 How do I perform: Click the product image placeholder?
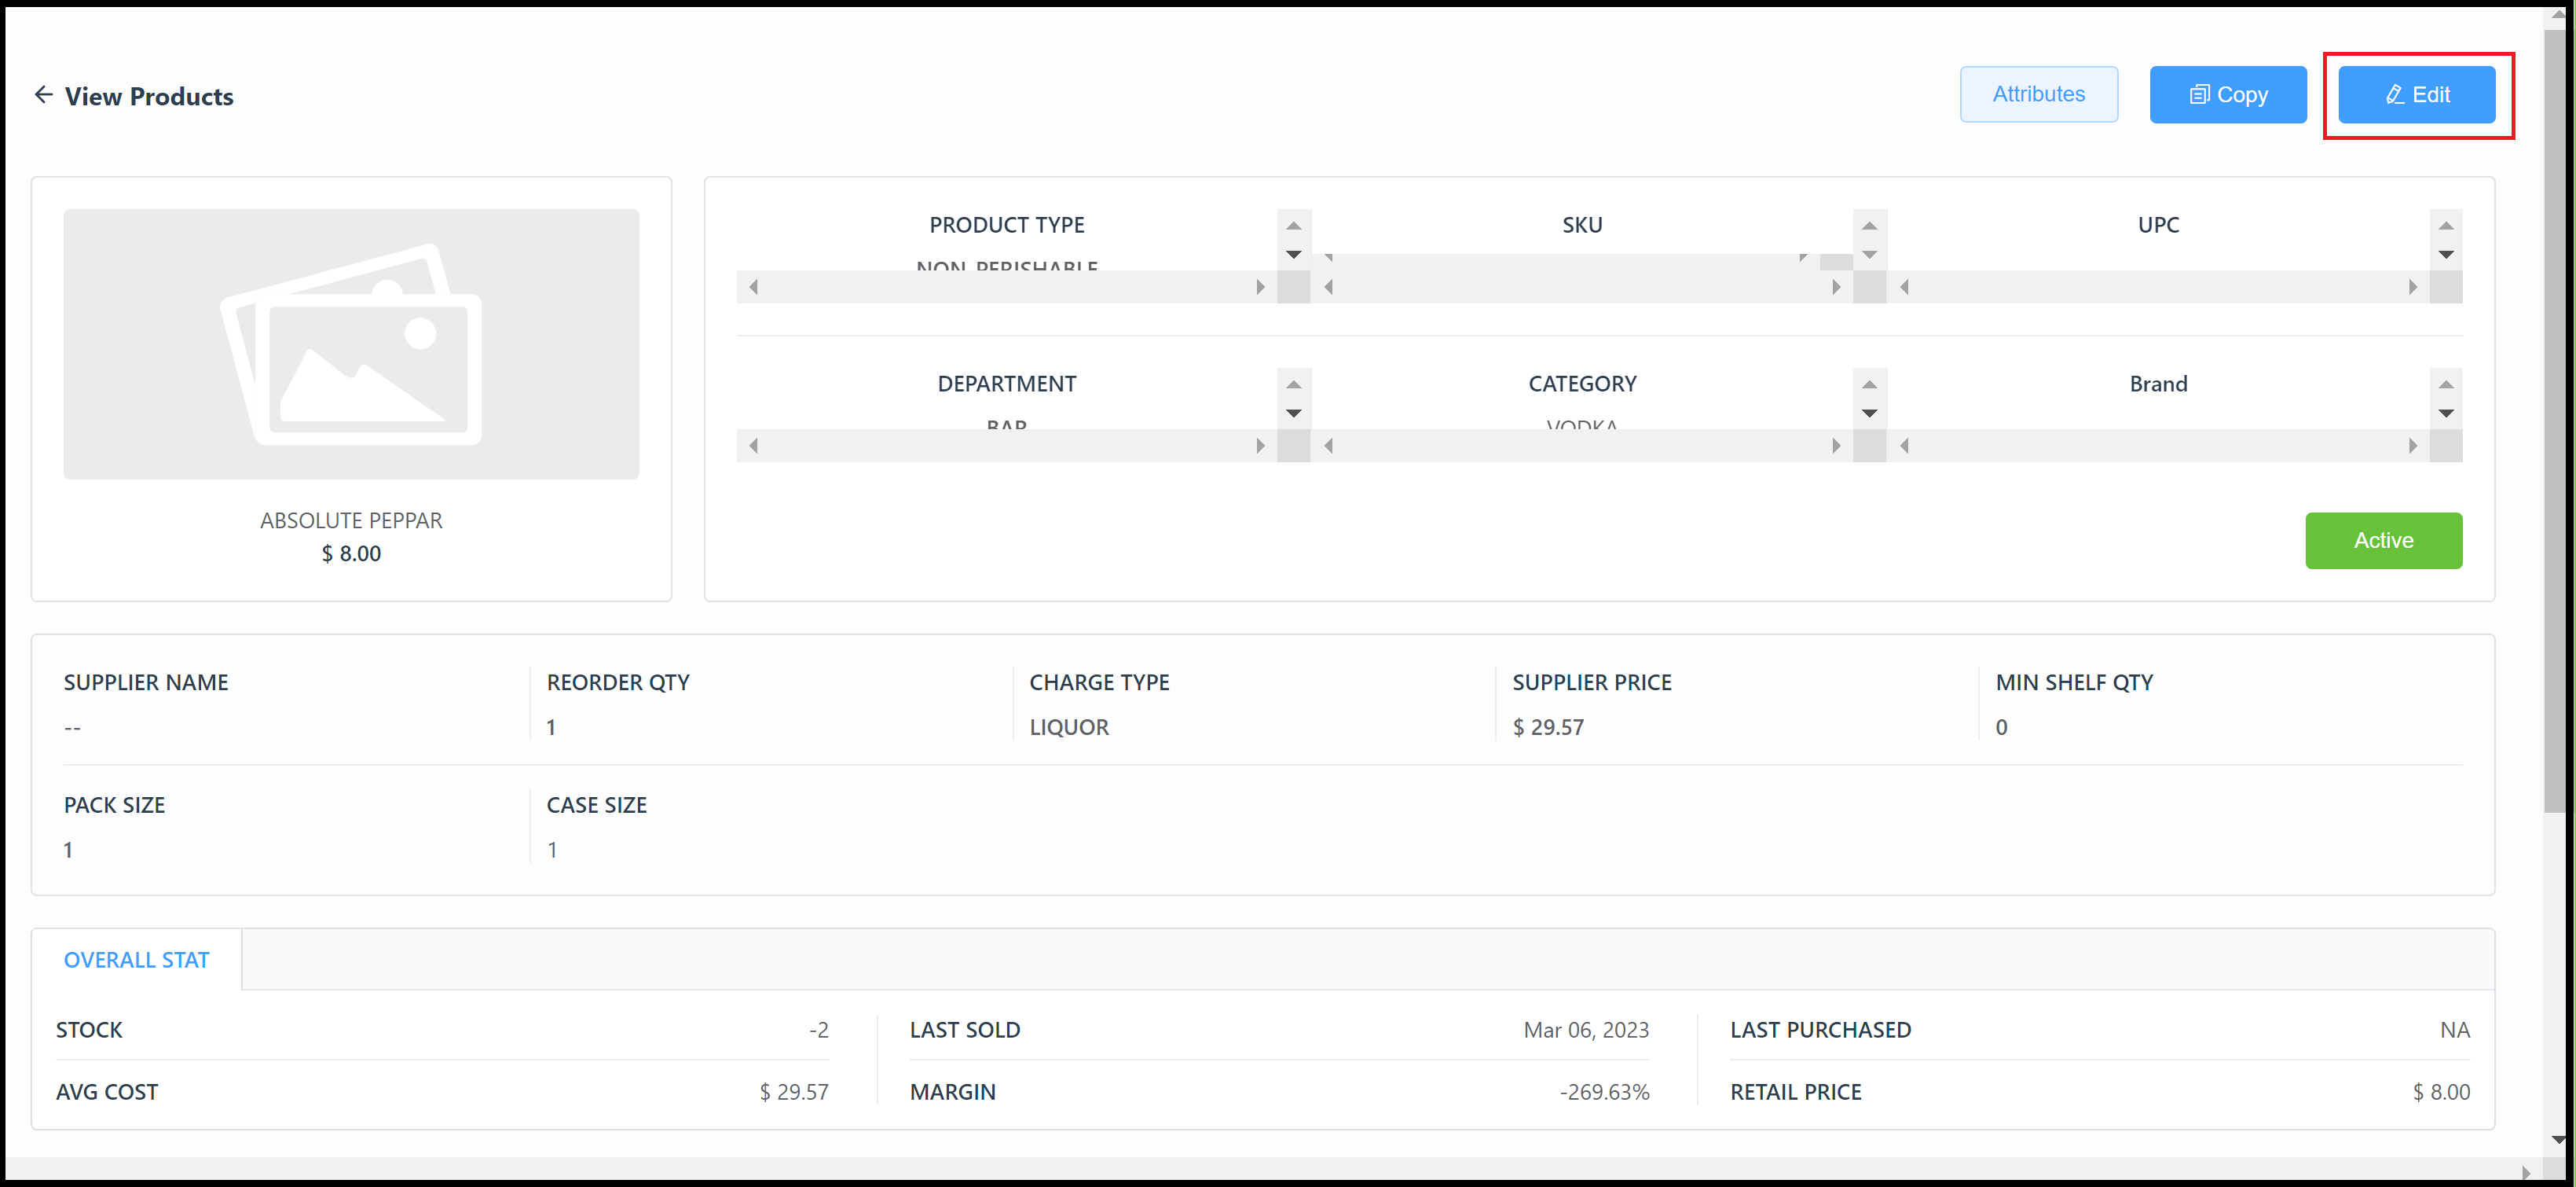pos(351,344)
